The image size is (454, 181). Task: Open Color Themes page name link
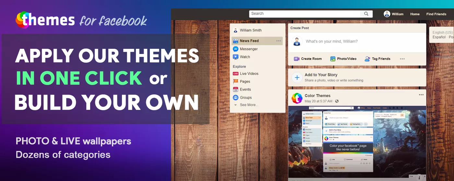317,96
